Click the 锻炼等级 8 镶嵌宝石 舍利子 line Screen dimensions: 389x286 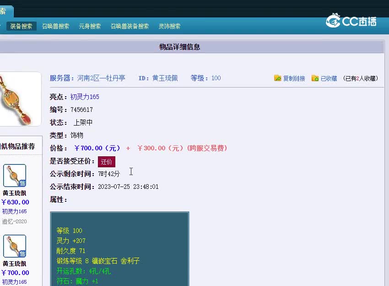click(x=98, y=261)
